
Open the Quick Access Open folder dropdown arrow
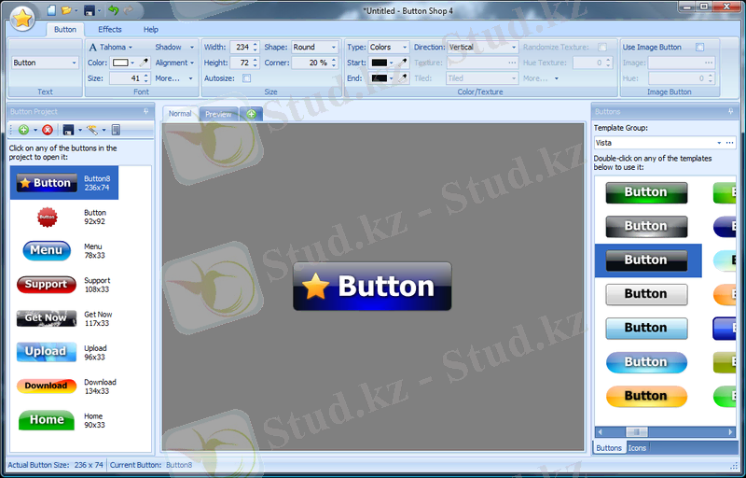[76, 10]
